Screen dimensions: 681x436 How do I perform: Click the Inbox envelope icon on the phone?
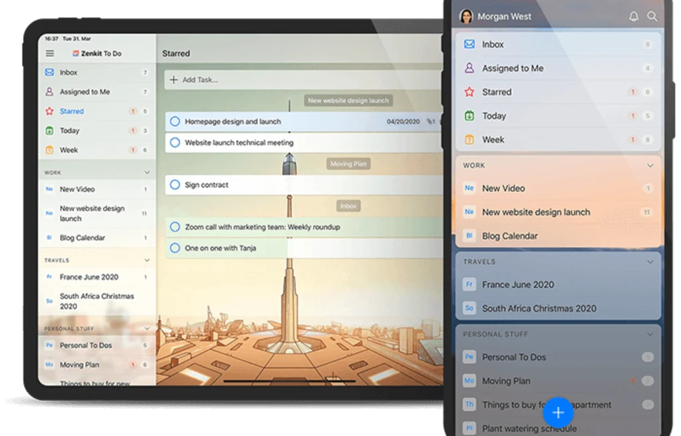pos(470,44)
